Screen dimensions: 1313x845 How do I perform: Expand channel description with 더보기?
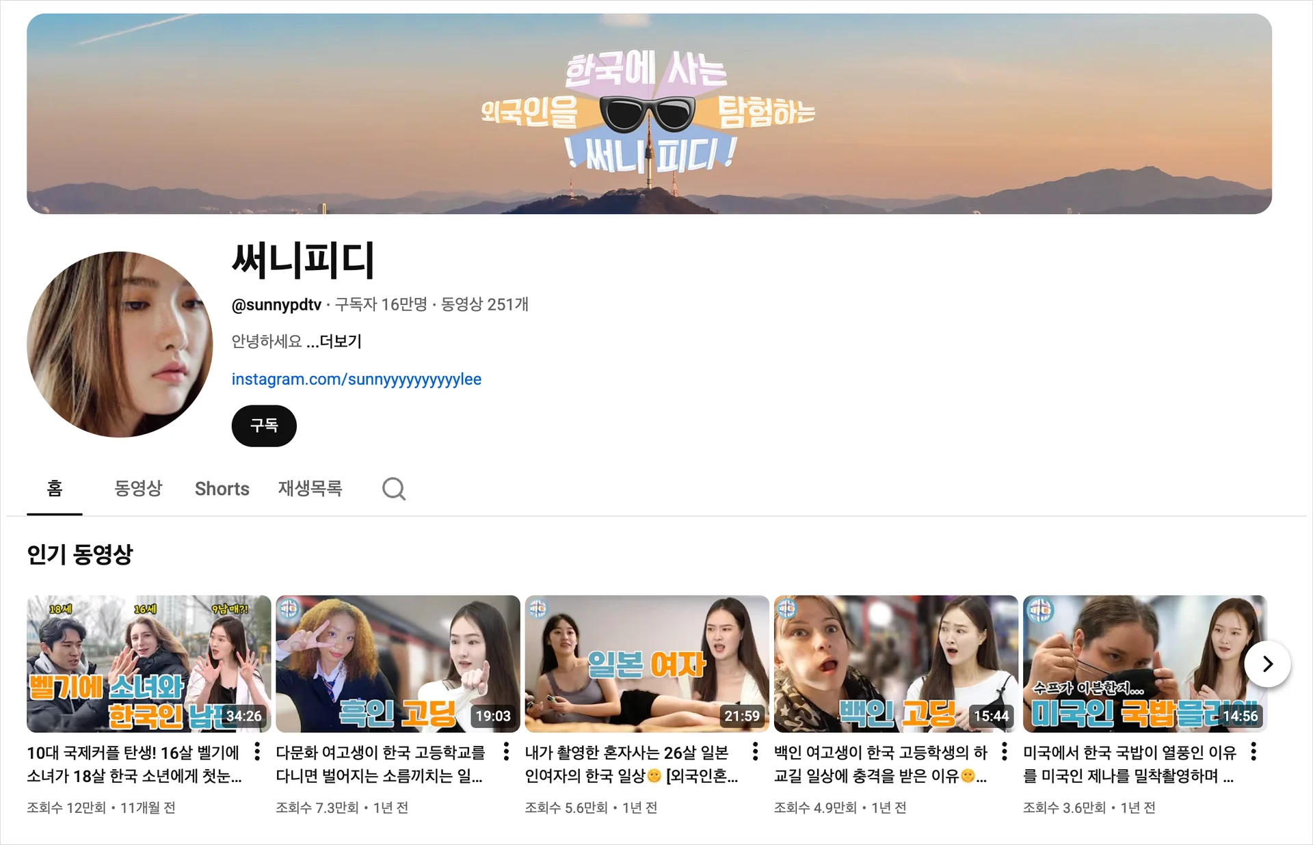click(340, 341)
